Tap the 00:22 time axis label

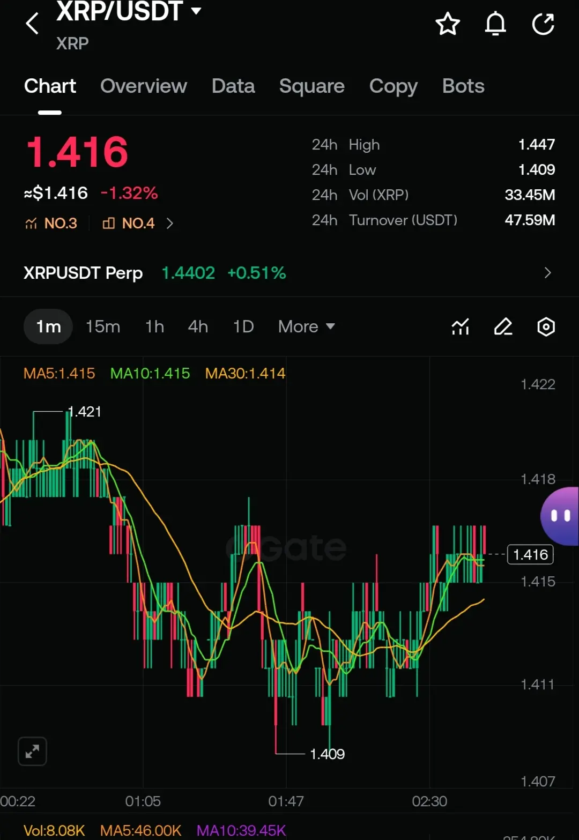tap(18, 801)
